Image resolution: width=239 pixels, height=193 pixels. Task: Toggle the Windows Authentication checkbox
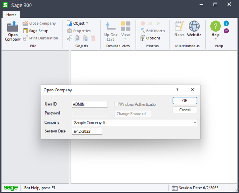[116, 104]
